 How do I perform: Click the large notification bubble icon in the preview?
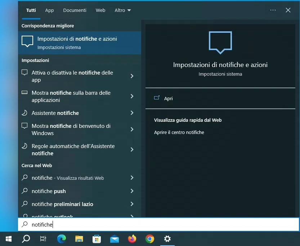pyautogui.click(x=220, y=42)
